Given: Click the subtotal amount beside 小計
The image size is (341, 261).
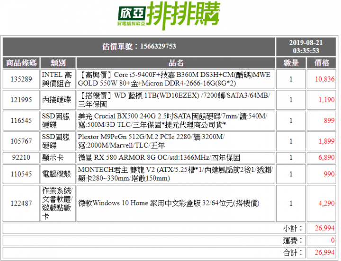Looking at the screenshot, I should point(324,228).
